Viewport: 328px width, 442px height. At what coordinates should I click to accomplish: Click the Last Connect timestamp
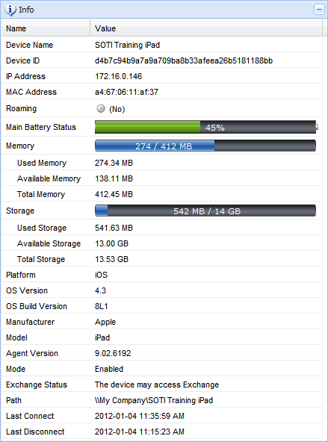[139, 416]
